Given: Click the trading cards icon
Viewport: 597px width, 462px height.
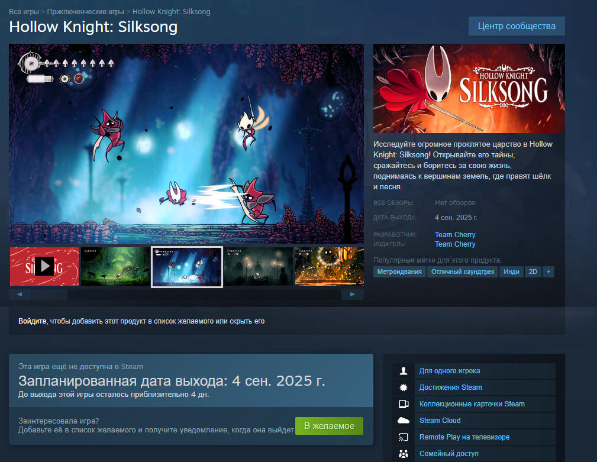Looking at the screenshot, I should (x=404, y=404).
